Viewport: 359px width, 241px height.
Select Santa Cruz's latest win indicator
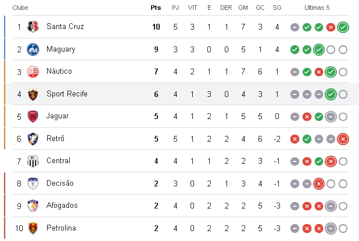[x=343, y=27]
